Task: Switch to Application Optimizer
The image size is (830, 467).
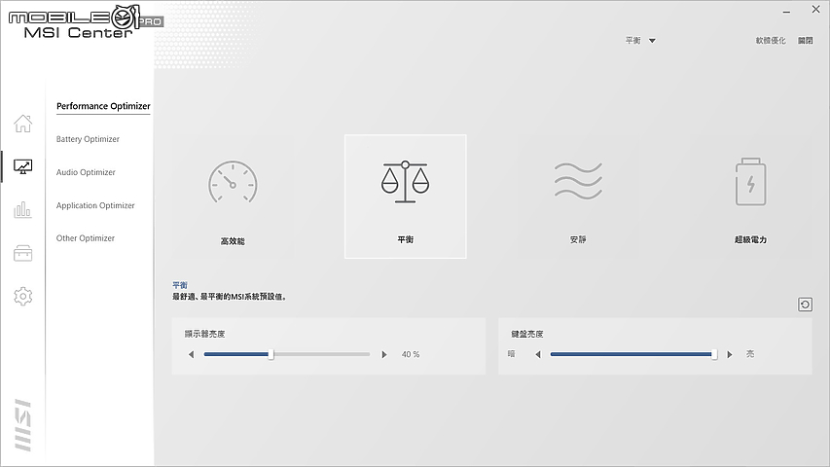Action: coord(95,205)
